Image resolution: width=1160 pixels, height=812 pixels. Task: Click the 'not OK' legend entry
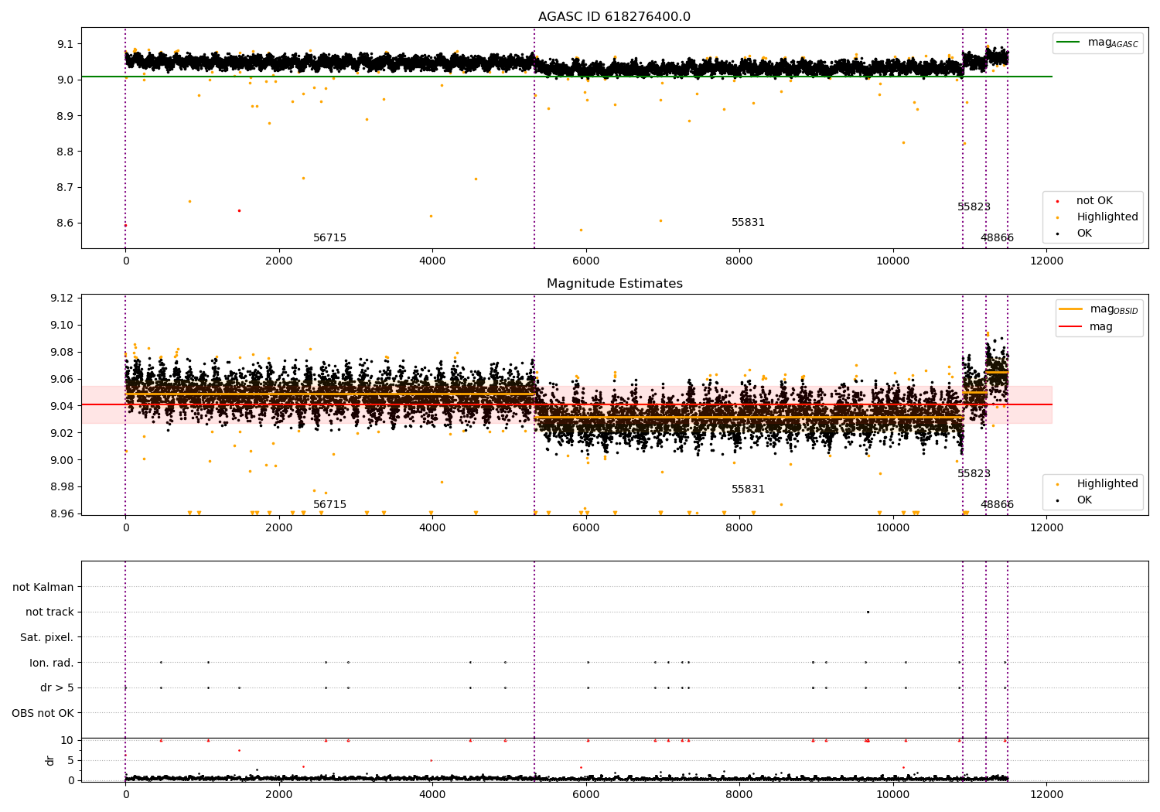[x=1094, y=201]
